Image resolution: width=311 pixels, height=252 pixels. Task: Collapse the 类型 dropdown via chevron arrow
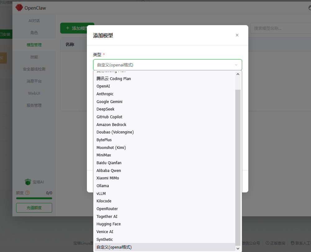pyautogui.click(x=236, y=65)
